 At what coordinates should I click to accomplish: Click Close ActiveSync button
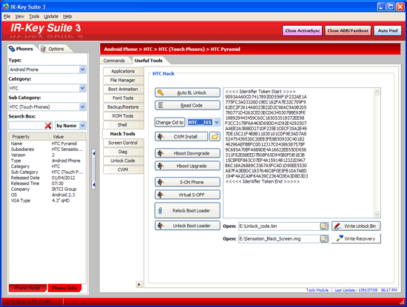pyautogui.click(x=303, y=30)
